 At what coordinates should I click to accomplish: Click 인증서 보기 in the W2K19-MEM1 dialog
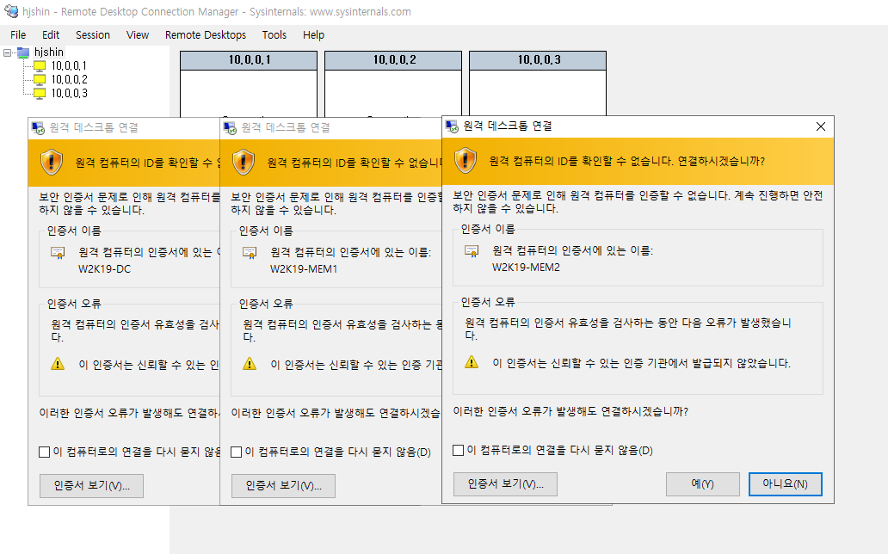point(283,485)
